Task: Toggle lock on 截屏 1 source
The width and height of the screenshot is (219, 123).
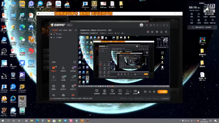Action: coord(54,37)
